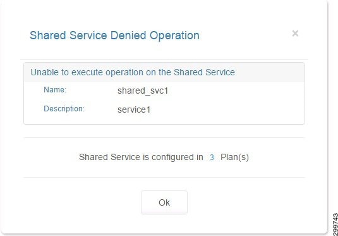338x236 pixels.
Task: Click the word 'Unable' in the gray heading
Action: (44, 72)
